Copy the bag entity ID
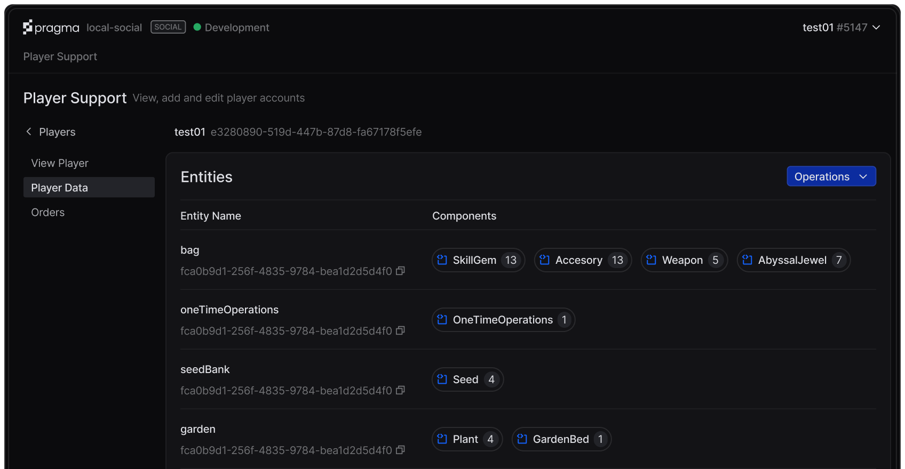 tap(400, 271)
